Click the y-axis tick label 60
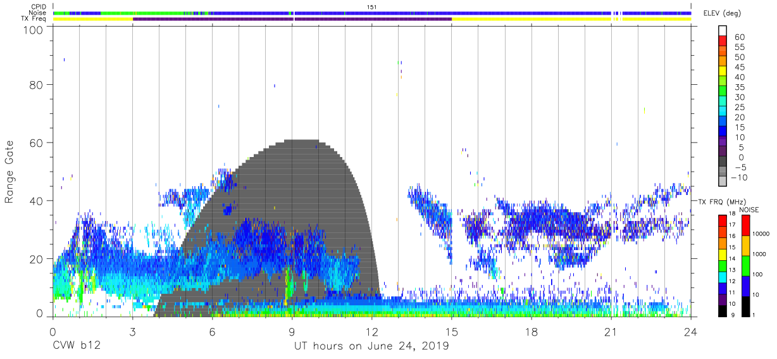This screenshot has height=359, width=777. 37,142
